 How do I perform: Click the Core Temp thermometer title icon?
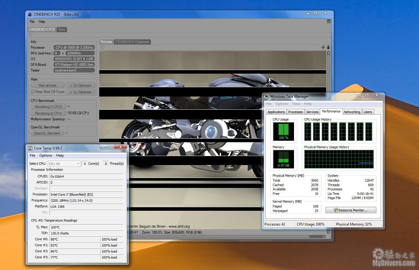click(30, 148)
